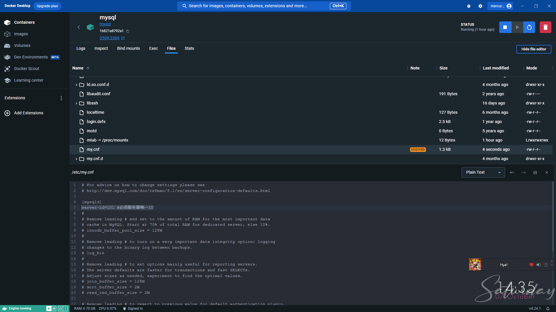The height and width of the screenshot is (312, 556).
Task: Open the Exec tab
Action: pyautogui.click(x=153, y=49)
